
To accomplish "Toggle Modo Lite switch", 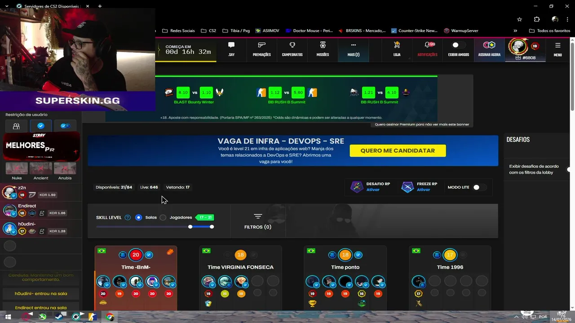I will point(479,187).
